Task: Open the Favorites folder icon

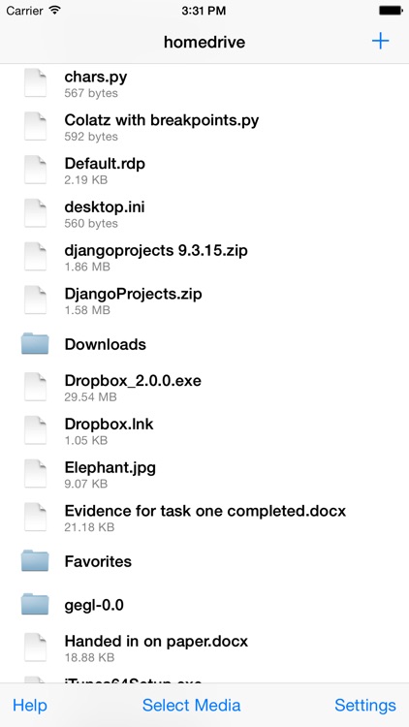Action: click(35, 560)
